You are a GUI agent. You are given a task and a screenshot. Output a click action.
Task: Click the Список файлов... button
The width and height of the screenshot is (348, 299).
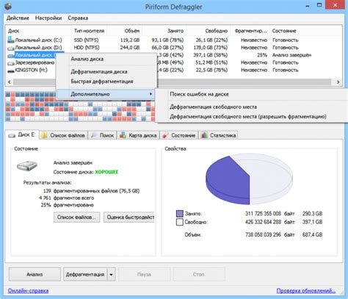(76, 217)
